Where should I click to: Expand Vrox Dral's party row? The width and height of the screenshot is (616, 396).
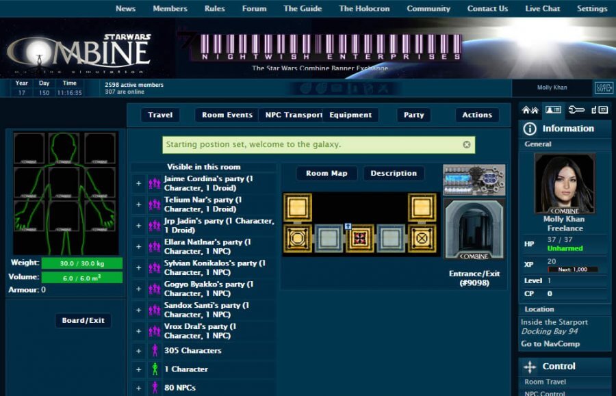point(139,332)
